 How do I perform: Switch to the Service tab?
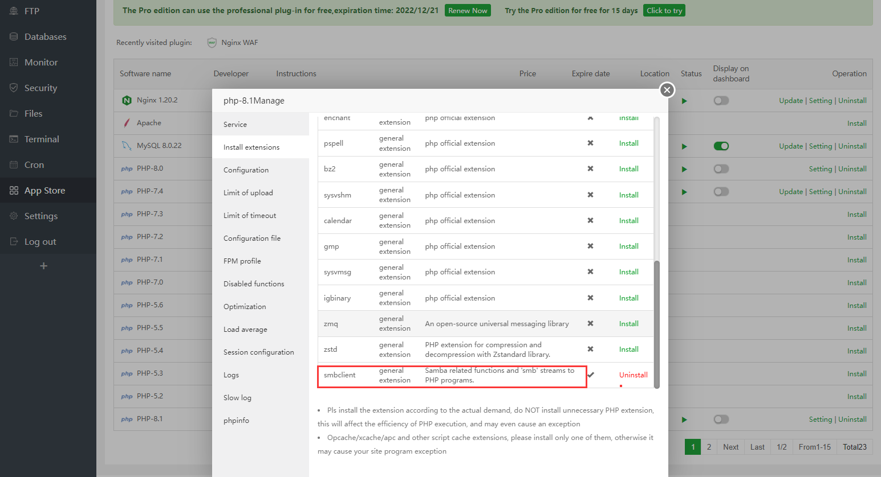(234, 124)
